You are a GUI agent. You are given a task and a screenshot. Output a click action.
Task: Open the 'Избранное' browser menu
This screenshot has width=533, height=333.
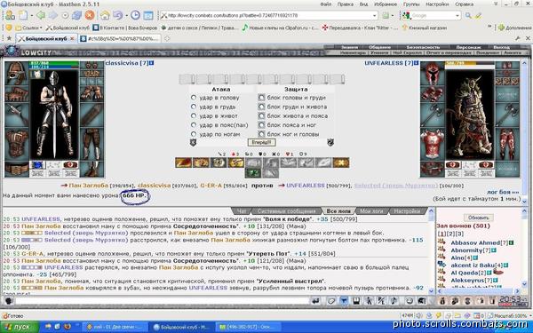tap(386, 4)
